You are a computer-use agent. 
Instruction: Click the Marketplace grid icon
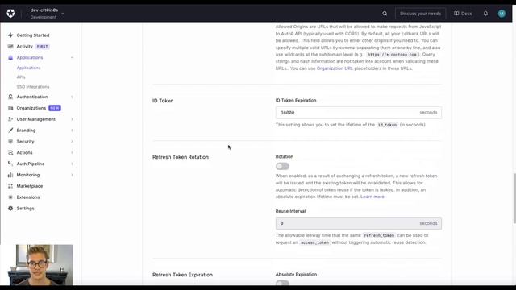10,186
